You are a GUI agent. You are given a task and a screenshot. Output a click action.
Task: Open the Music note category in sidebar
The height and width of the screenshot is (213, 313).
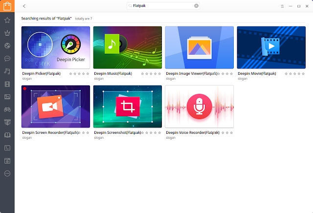(x=7, y=71)
